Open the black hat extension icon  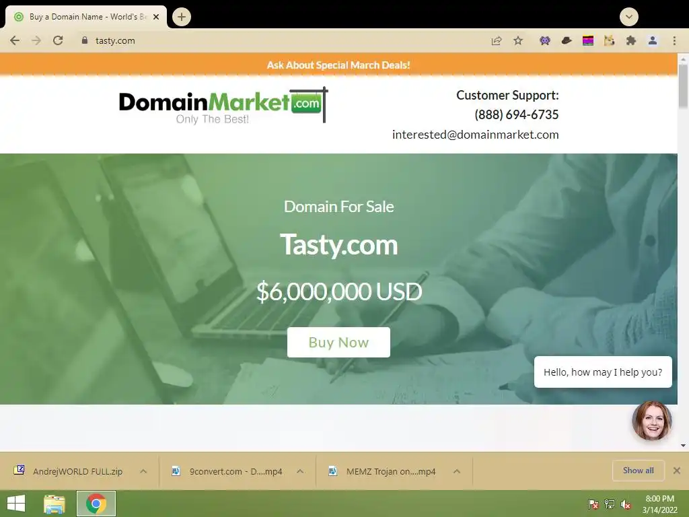567,41
